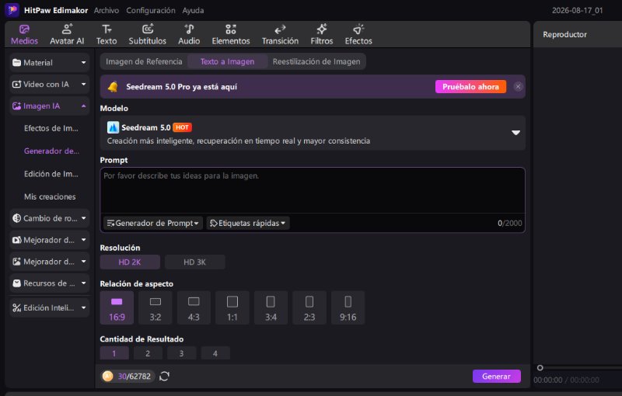This screenshot has height=396, width=622.
Task: Set result quantity to 2
Action: (148, 353)
